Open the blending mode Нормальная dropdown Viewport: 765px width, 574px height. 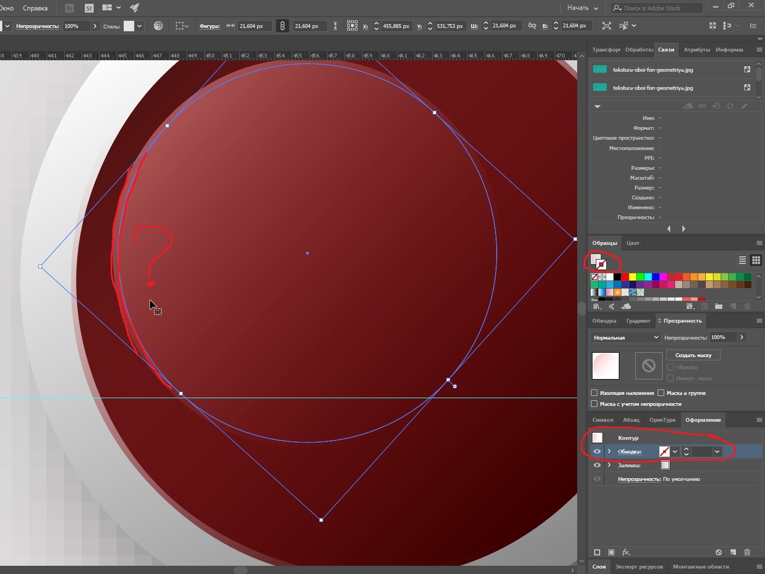[x=625, y=337]
